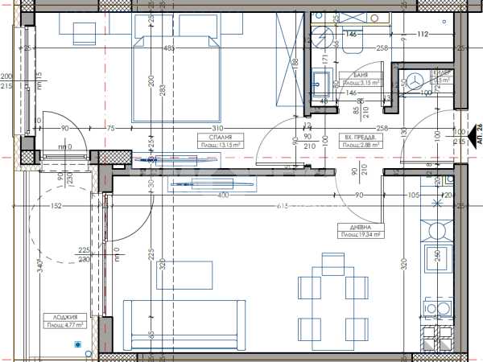Select the wardrobe with crossed diagonals
The image size is (483, 362).
[x=288, y=59]
